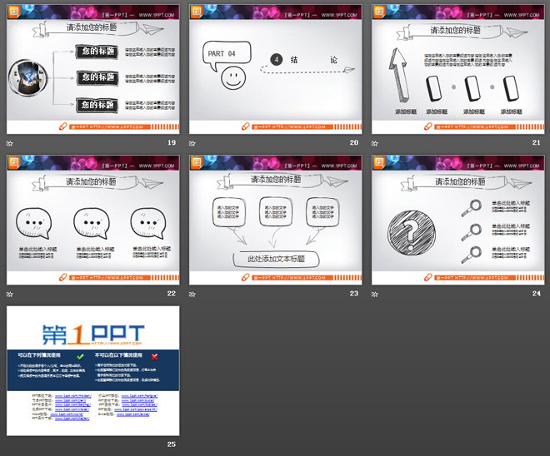This screenshot has height=456, width=550.
Task: Click the red X mark on slide 25
Action: click(x=154, y=356)
